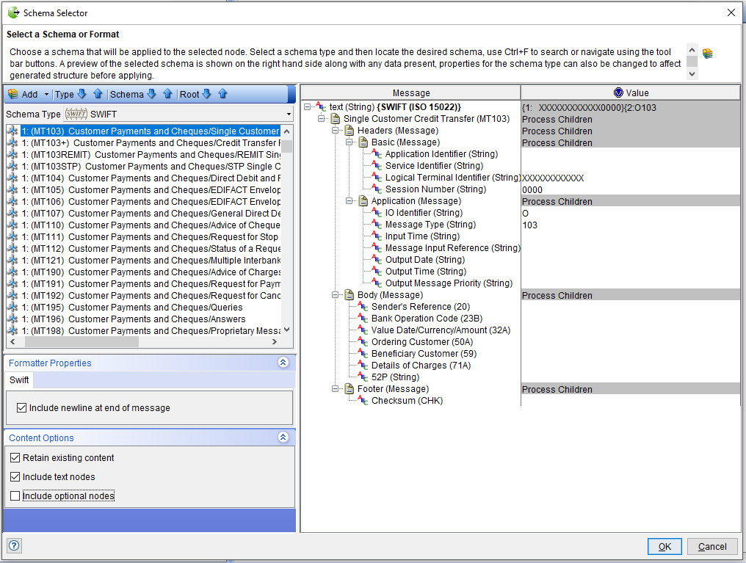The width and height of the screenshot is (746, 563).
Task: Click the previous Root up arrow
Action: 222,94
